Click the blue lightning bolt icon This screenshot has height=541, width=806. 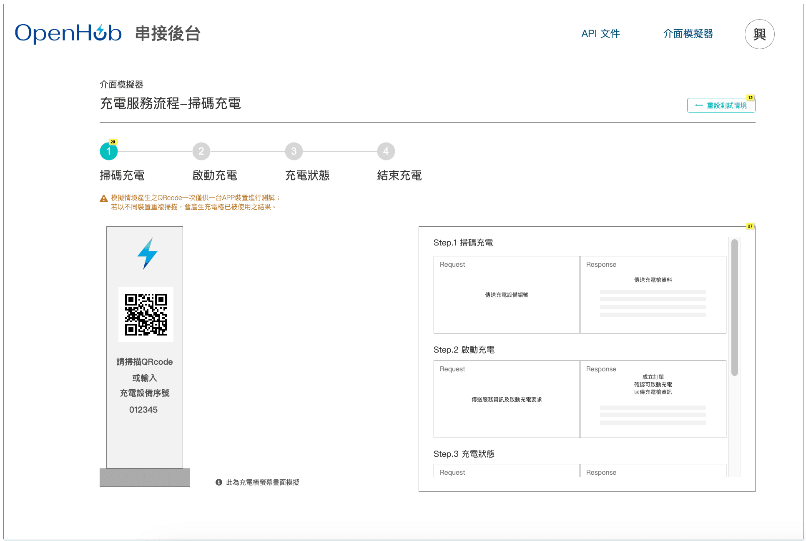coord(147,253)
